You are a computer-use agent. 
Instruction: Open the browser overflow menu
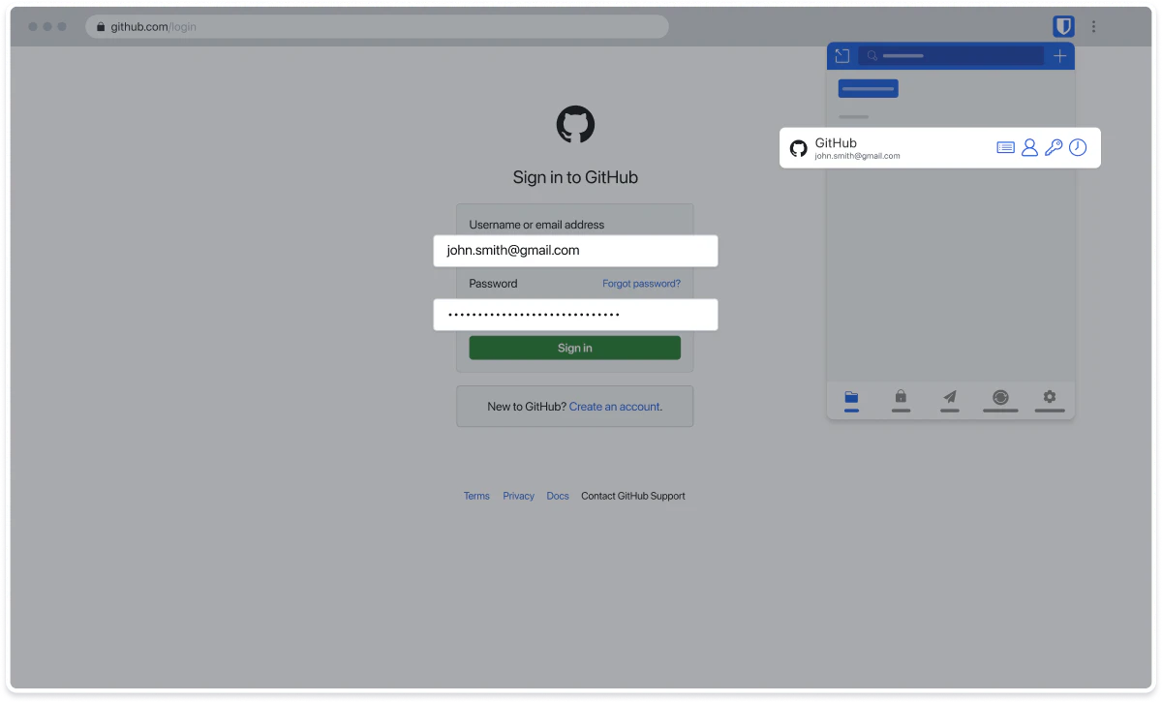[1093, 26]
